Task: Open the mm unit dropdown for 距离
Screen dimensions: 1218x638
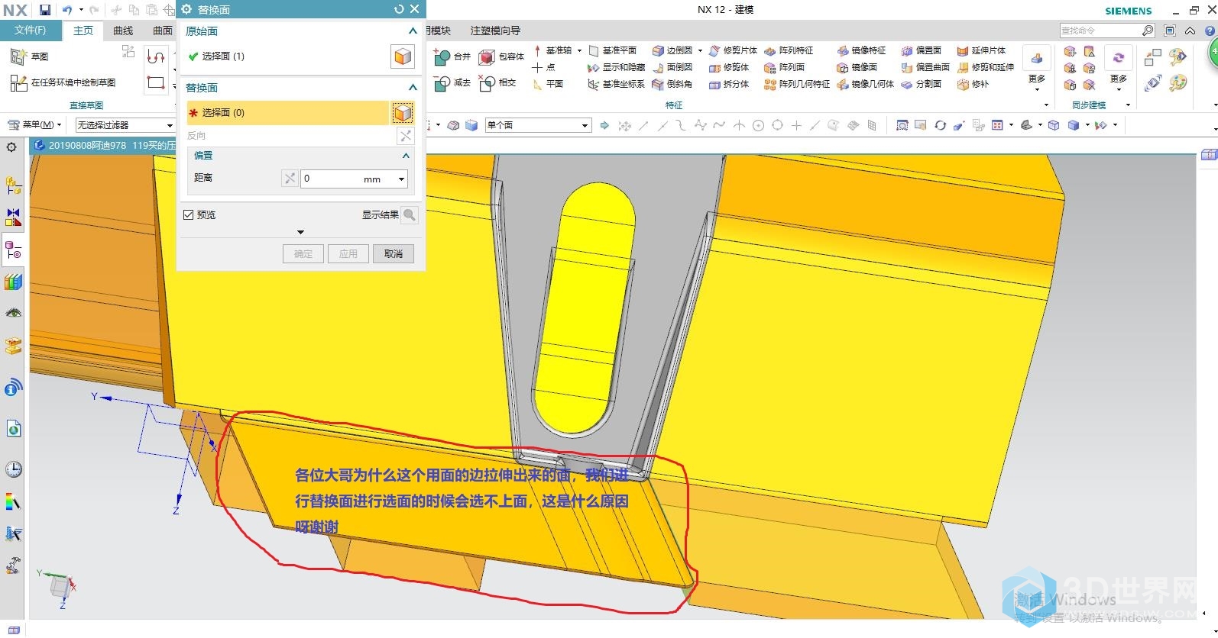Action: pyautogui.click(x=401, y=179)
